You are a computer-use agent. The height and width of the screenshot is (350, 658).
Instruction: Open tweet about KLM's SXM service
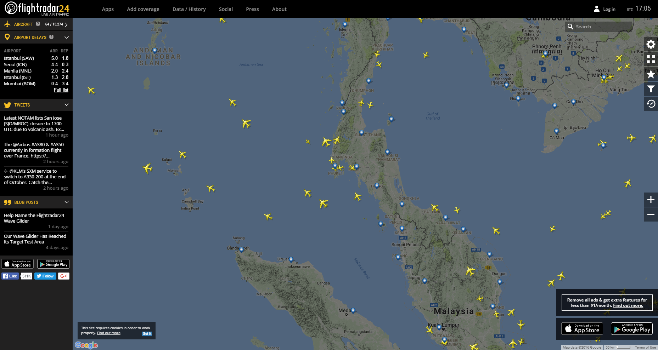(35, 177)
